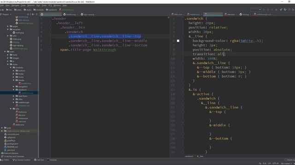
Task: Collapse the modules folder
Action: tap(11, 67)
